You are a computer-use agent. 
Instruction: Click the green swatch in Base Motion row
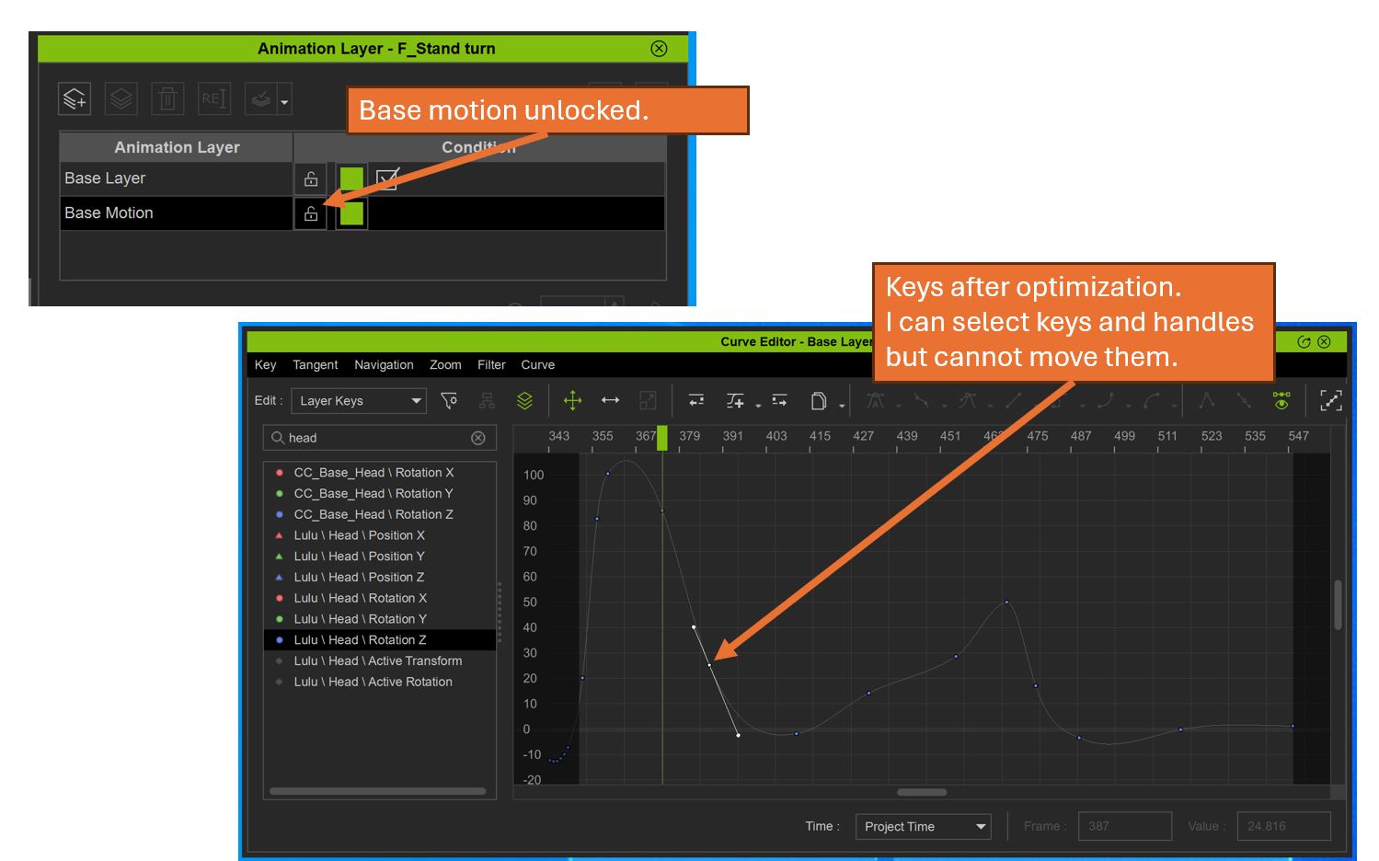pos(351,213)
